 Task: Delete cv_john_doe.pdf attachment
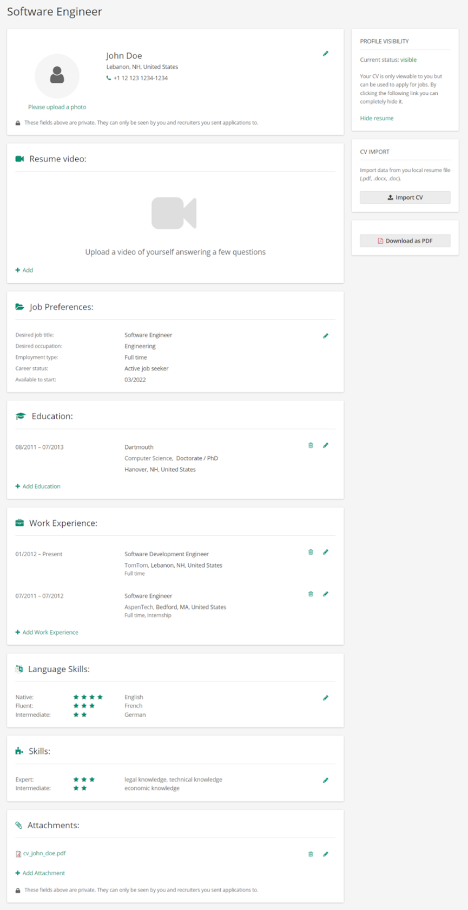[x=311, y=854]
